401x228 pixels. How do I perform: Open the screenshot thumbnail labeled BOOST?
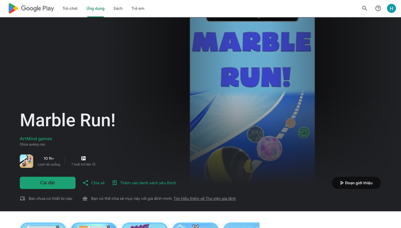click(x=144, y=225)
